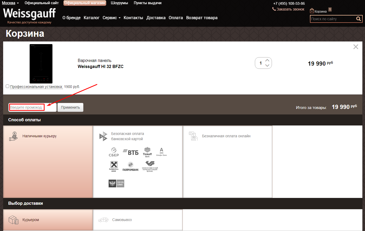Click Корзина link in header

[320, 12]
